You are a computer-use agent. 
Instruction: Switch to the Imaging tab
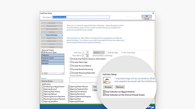[52, 32]
